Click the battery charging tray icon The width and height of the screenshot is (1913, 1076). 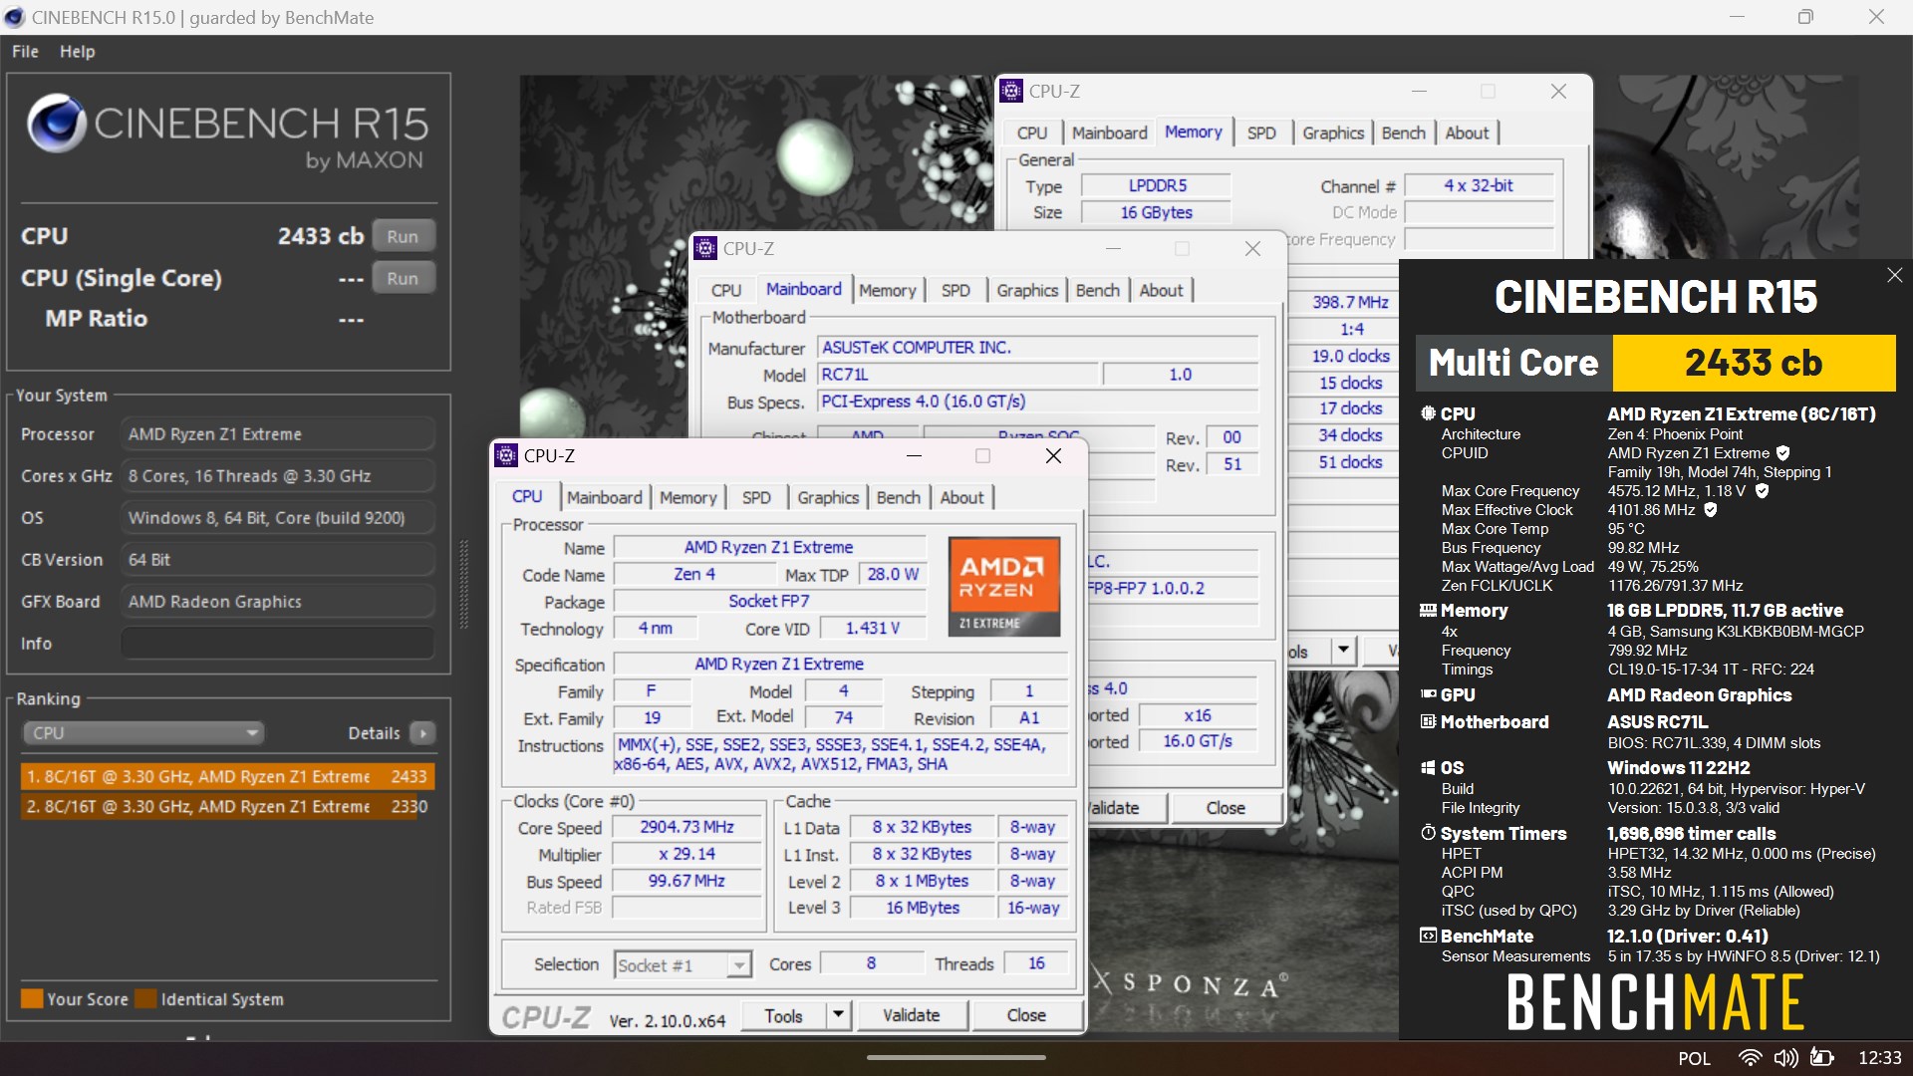click(x=1822, y=1058)
